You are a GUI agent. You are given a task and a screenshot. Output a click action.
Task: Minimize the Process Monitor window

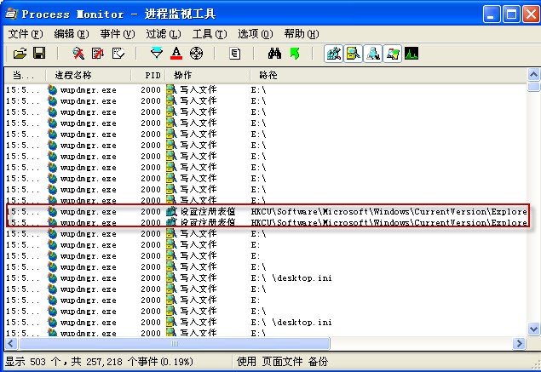coord(492,14)
